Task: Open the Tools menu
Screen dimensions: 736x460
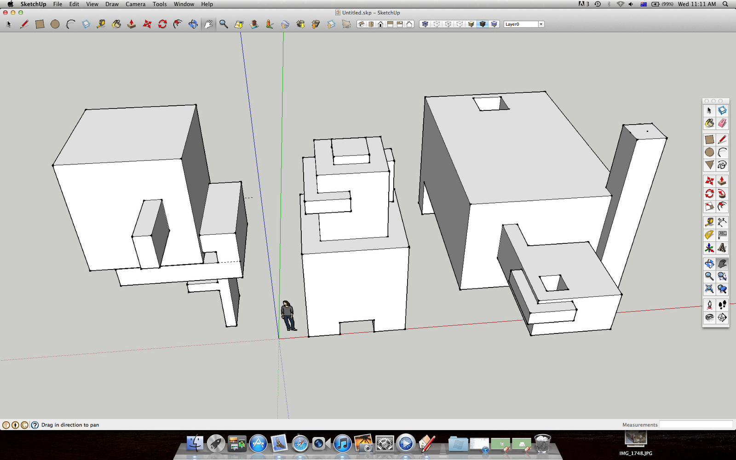Action: point(159,4)
